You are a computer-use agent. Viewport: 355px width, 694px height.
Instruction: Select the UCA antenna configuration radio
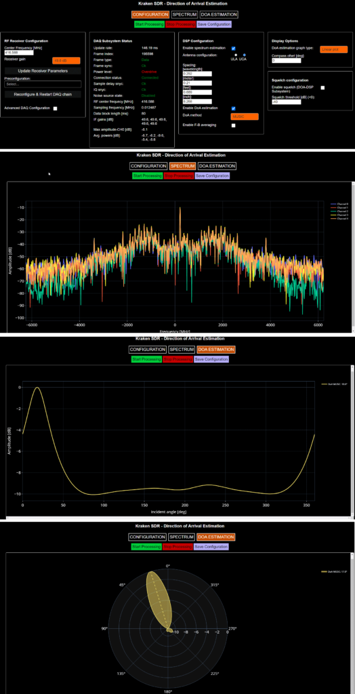point(245,55)
